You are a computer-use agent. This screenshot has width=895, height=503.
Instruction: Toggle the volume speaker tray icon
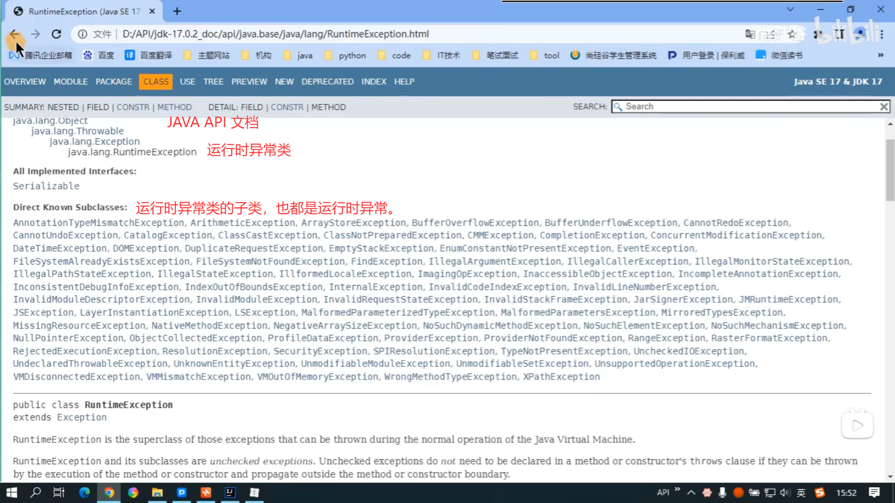[785, 492]
